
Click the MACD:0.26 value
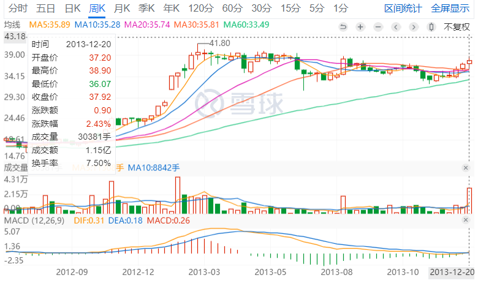pos(169,221)
